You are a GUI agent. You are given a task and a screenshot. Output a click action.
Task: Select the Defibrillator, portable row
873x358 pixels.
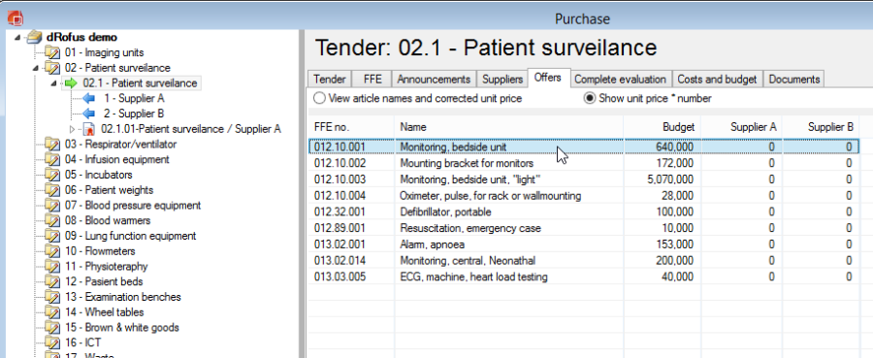point(584,212)
